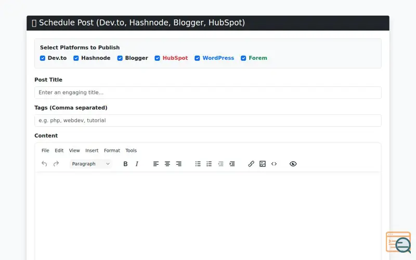Open the Edit menu in editor
This screenshot has height=260, width=416.
(x=59, y=150)
